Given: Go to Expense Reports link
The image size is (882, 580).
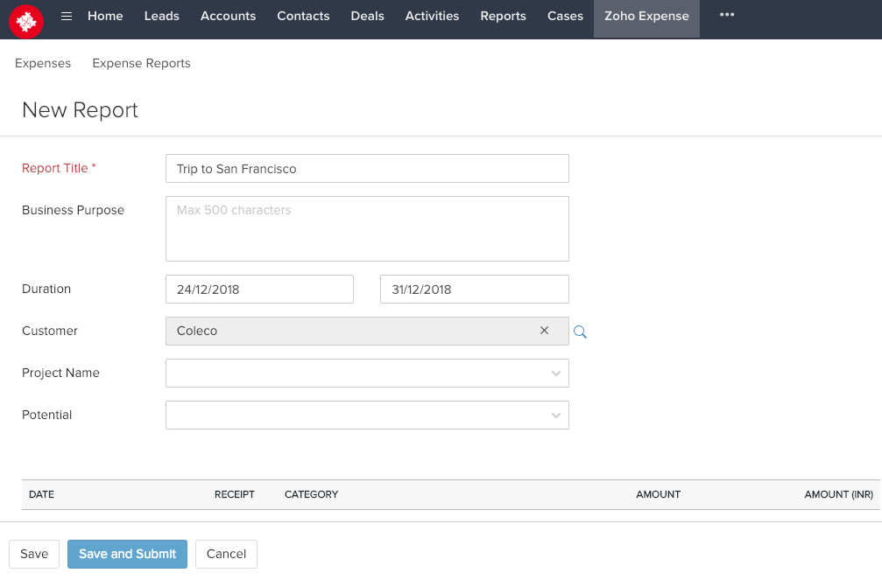Looking at the screenshot, I should (141, 64).
